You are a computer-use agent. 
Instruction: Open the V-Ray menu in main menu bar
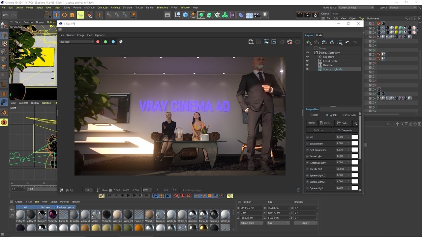point(174,7)
